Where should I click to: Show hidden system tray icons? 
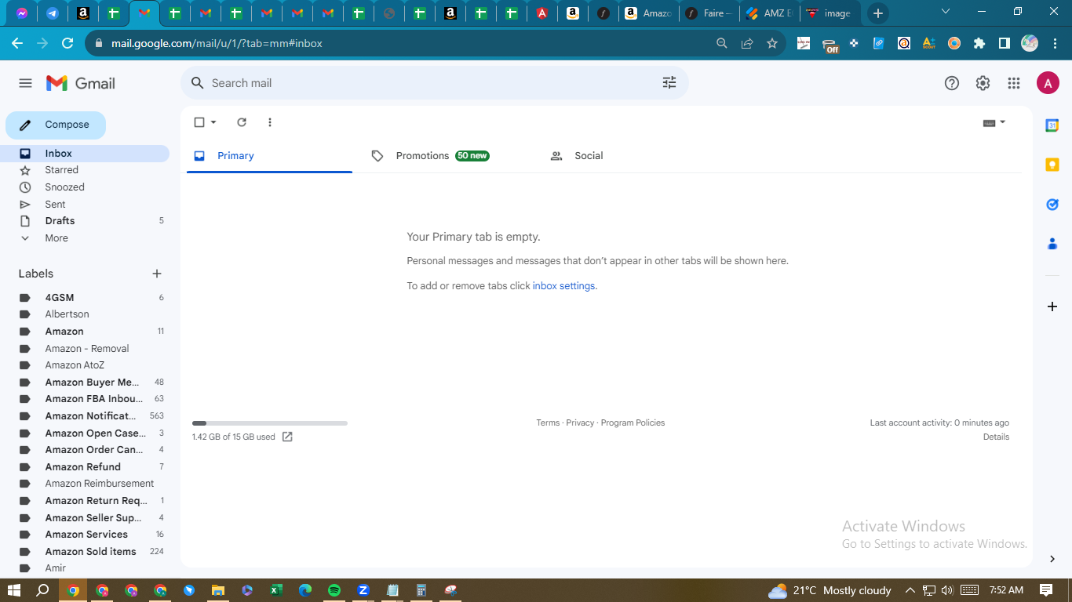pyautogui.click(x=910, y=590)
